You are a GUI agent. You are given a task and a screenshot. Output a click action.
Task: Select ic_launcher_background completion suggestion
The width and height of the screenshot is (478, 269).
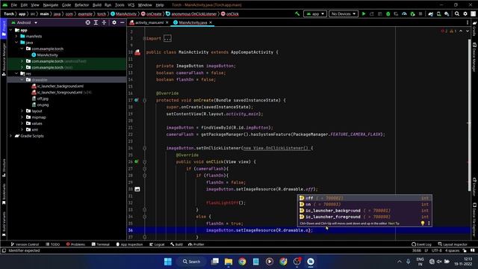(x=365, y=211)
